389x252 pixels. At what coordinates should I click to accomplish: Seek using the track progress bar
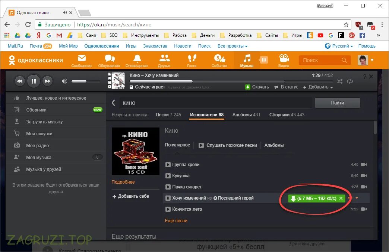click(231, 81)
